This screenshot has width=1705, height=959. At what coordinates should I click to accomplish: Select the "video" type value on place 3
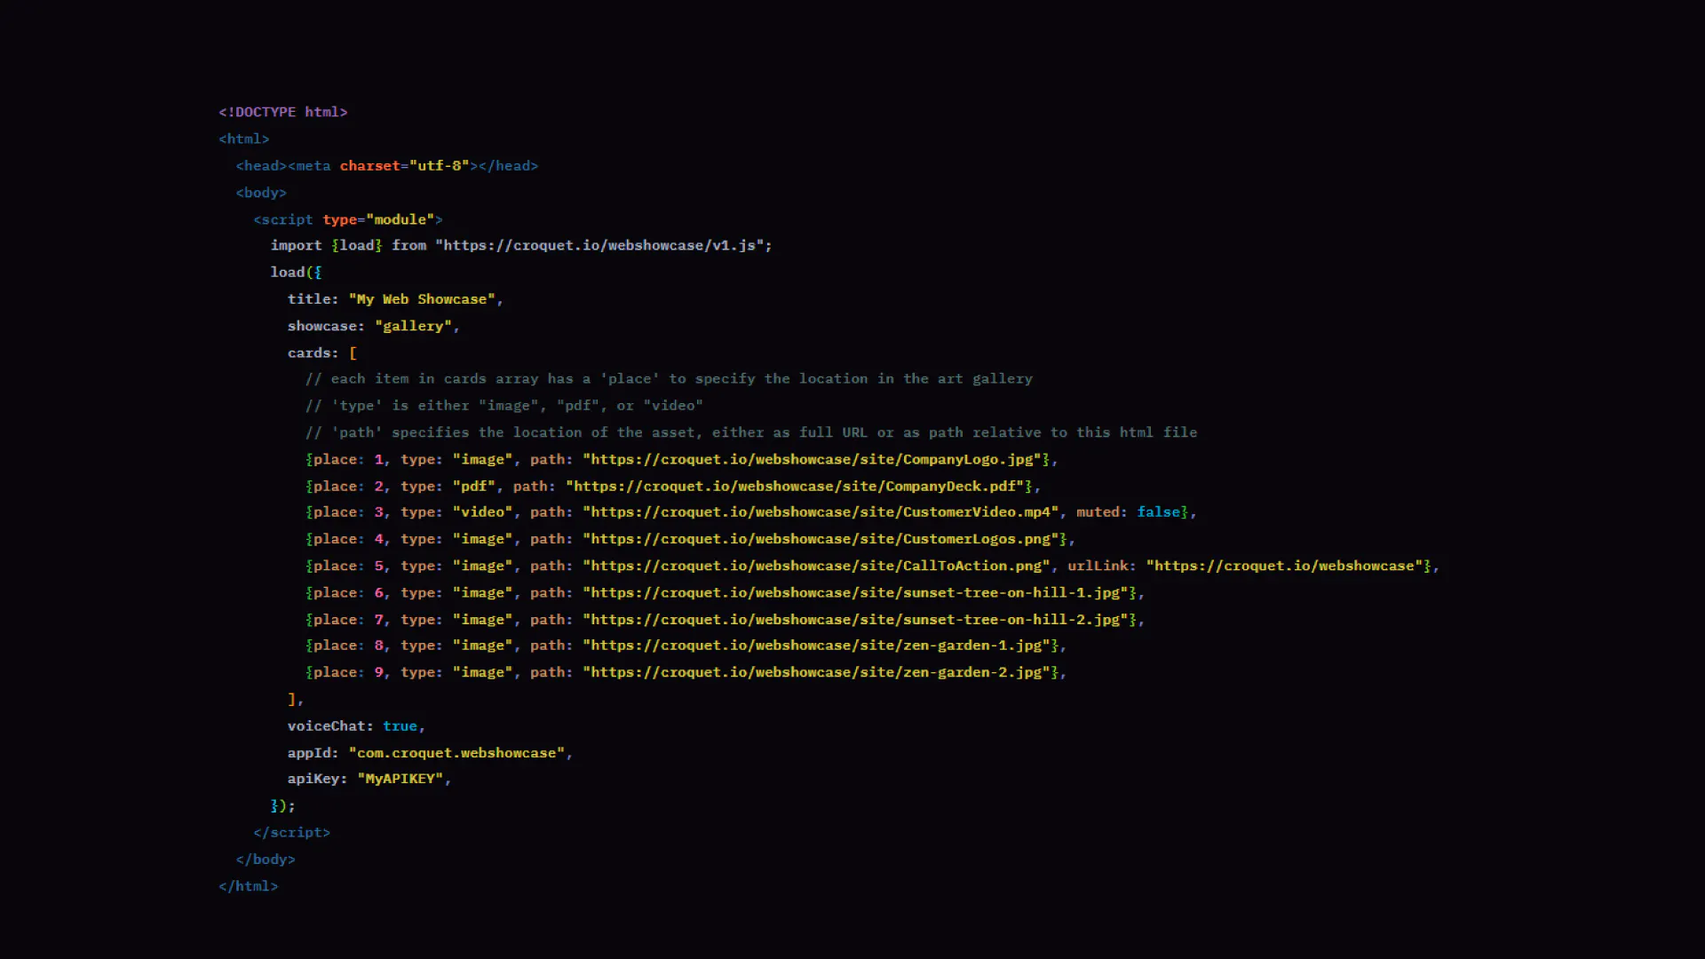[x=482, y=512]
